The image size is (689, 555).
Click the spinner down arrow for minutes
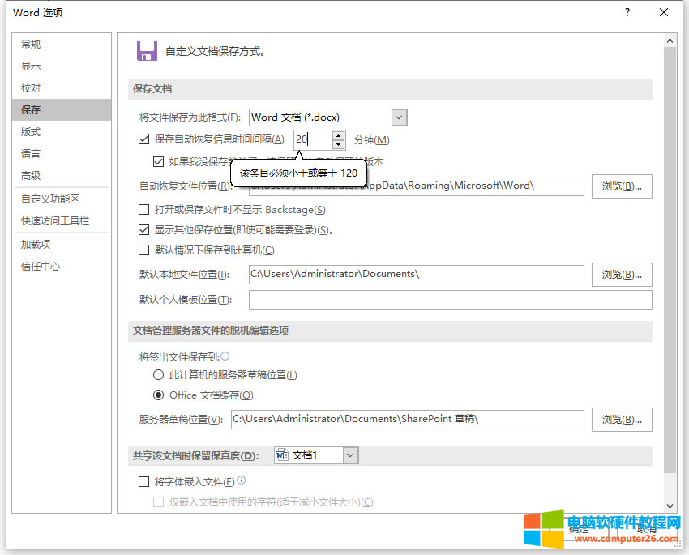tap(339, 144)
